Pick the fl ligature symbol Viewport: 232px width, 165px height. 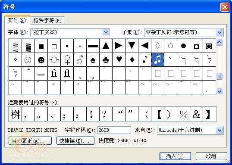[x=67, y=74]
